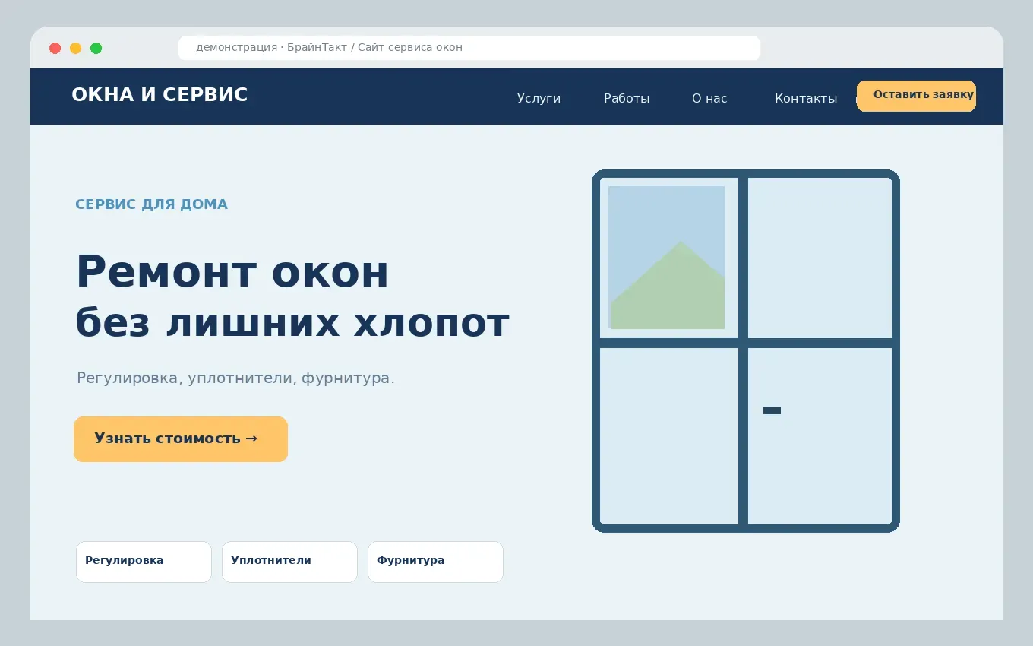Click the browser address bar
The width and height of the screenshot is (1033, 646).
pyautogui.click(x=469, y=48)
